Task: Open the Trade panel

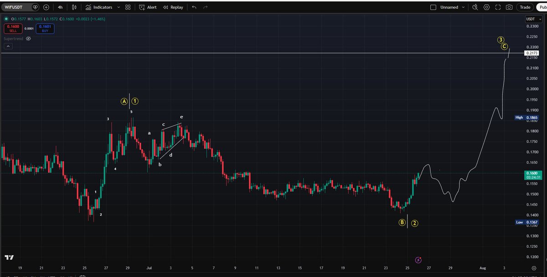Action: 525,7
